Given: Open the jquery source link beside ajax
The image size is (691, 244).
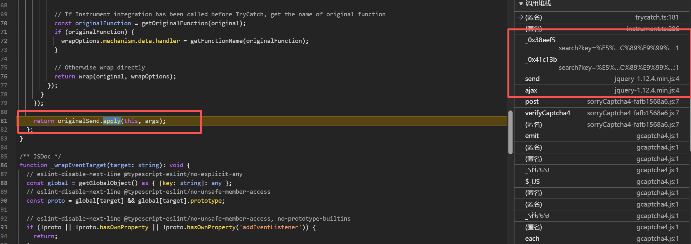Looking at the screenshot, I should click(646, 90).
